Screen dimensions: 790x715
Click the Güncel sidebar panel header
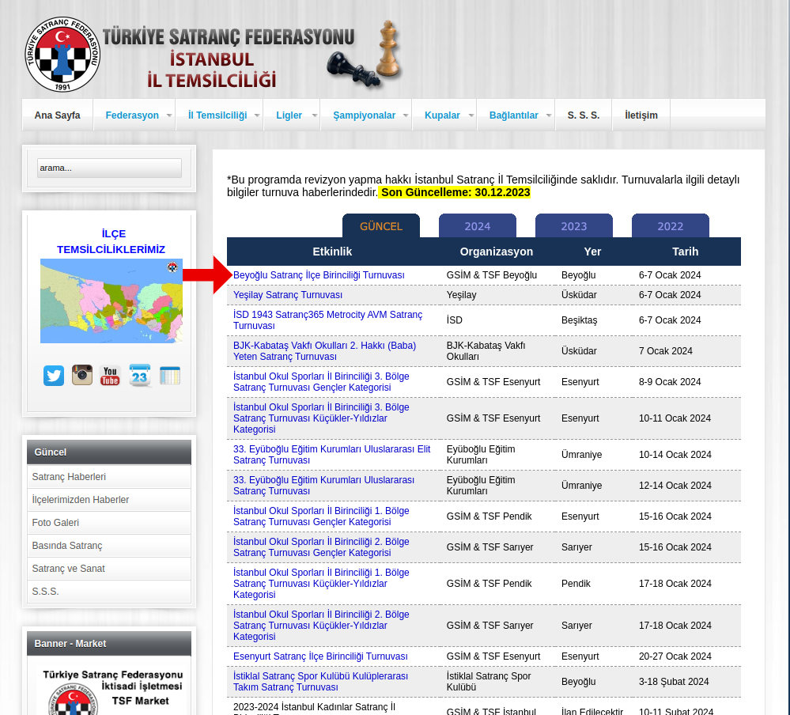(x=109, y=452)
